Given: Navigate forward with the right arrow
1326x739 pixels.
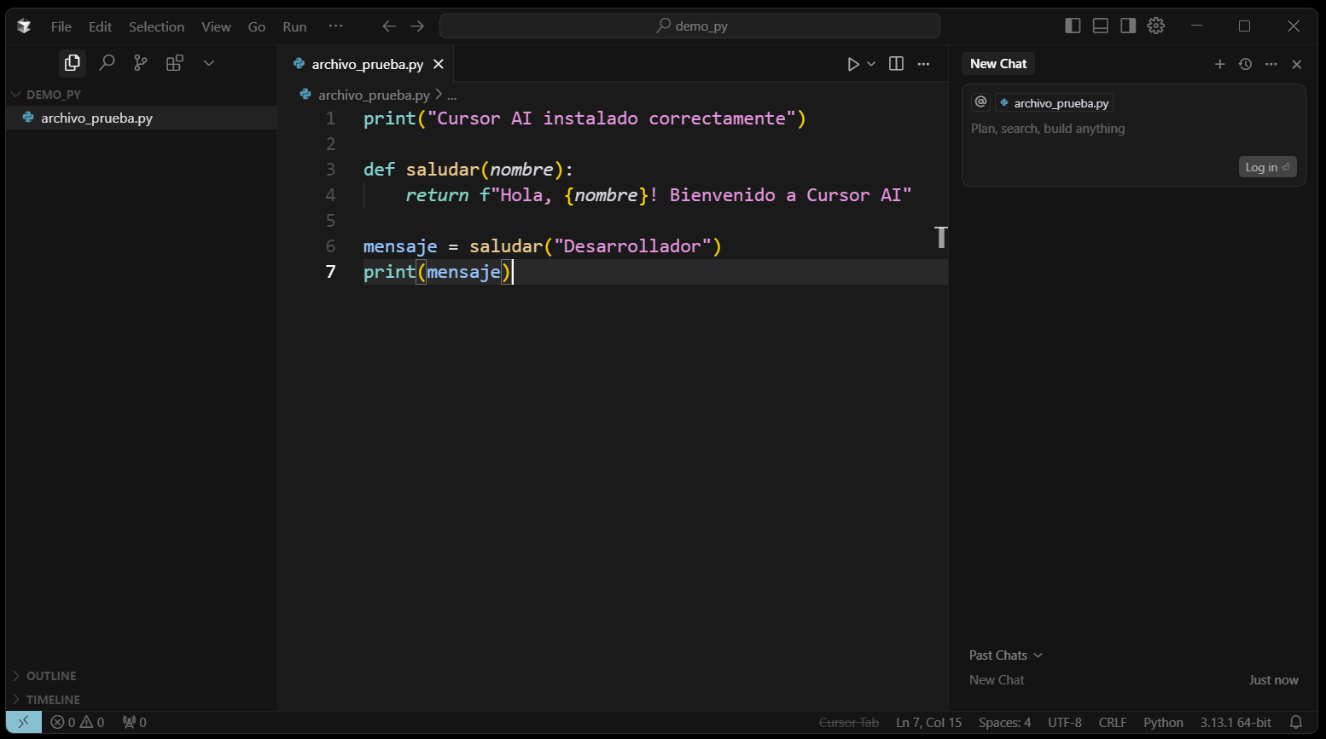Looking at the screenshot, I should [x=417, y=26].
